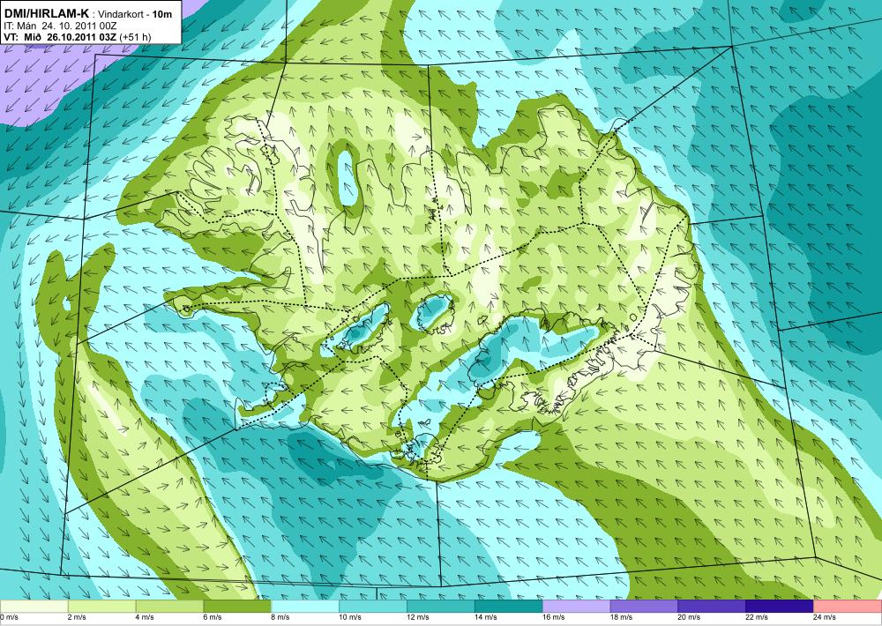Screen dimensions: 882x626
Task: Select the '14 m/s' legend label
Action: [485, 617]
